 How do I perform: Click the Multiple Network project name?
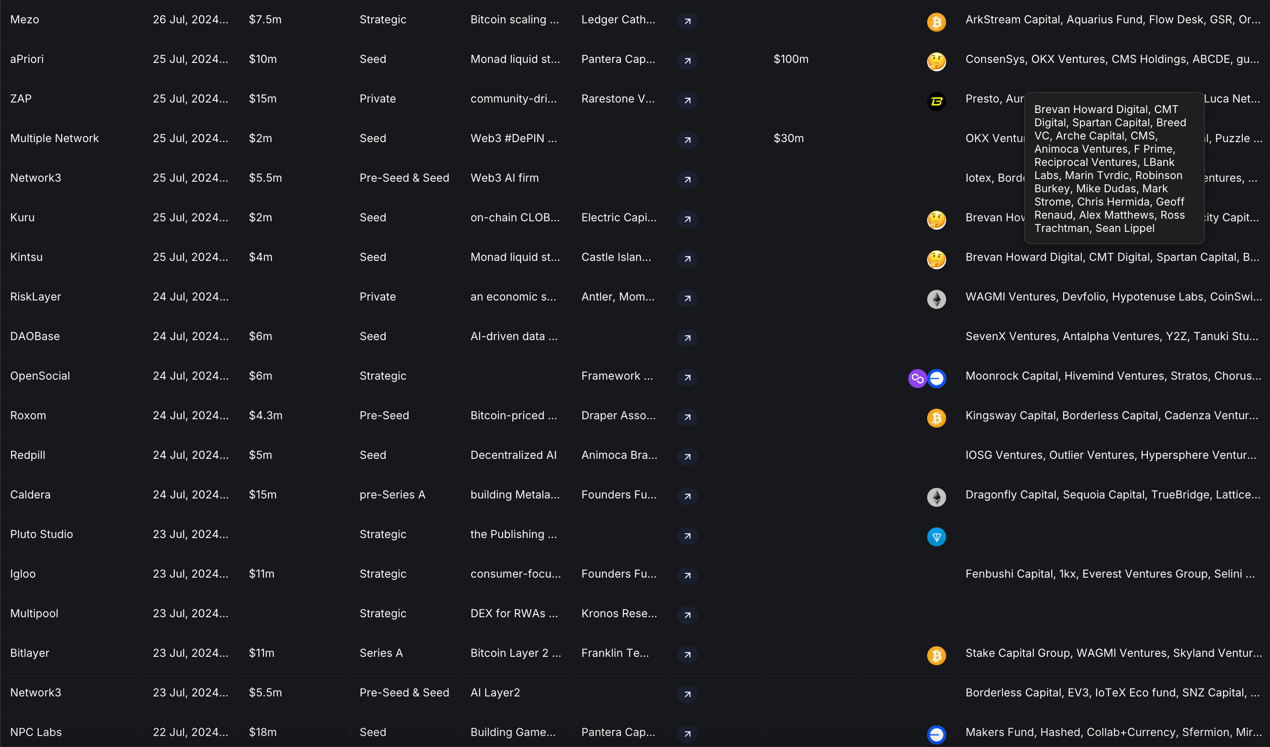coord(55,138)
